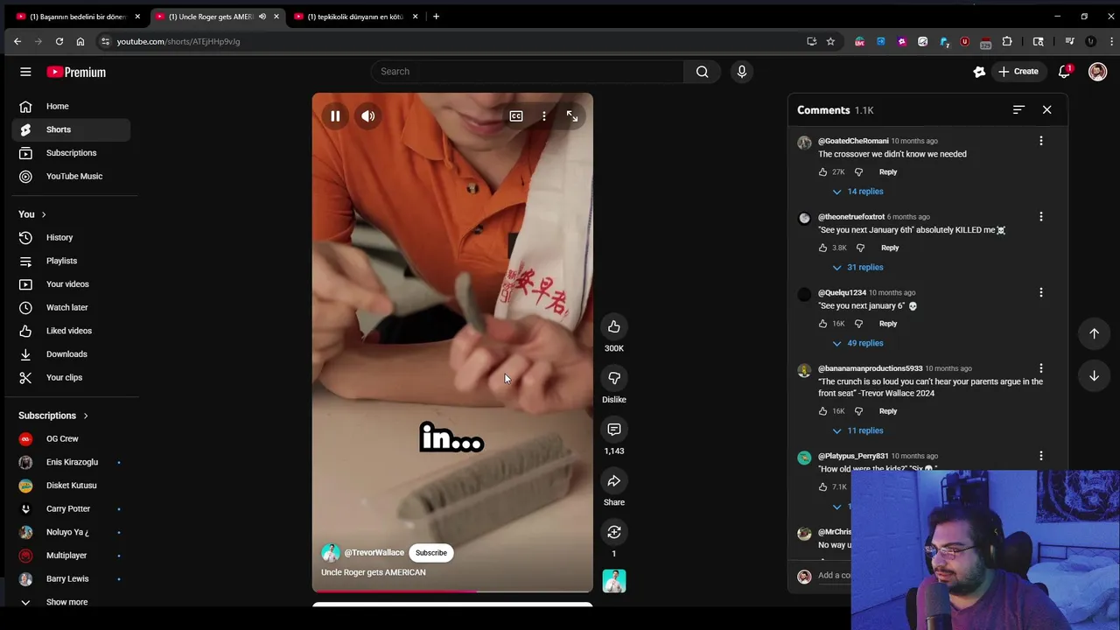Expand 14 replies under GoatedCheRomani's comment
The image size is (1120, 630).
coord(857,192)
